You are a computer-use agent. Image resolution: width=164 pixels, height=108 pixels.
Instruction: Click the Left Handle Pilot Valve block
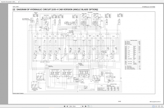click(55, 73)
